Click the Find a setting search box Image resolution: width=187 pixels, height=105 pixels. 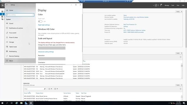(x=20, y=15)
